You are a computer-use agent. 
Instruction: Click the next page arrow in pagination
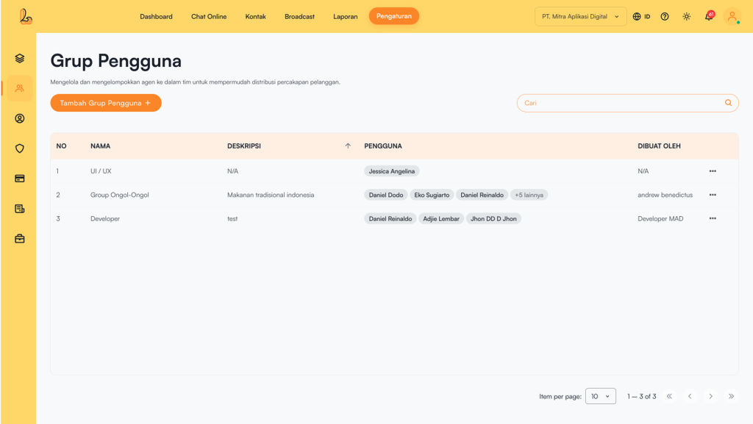point(710,396)
